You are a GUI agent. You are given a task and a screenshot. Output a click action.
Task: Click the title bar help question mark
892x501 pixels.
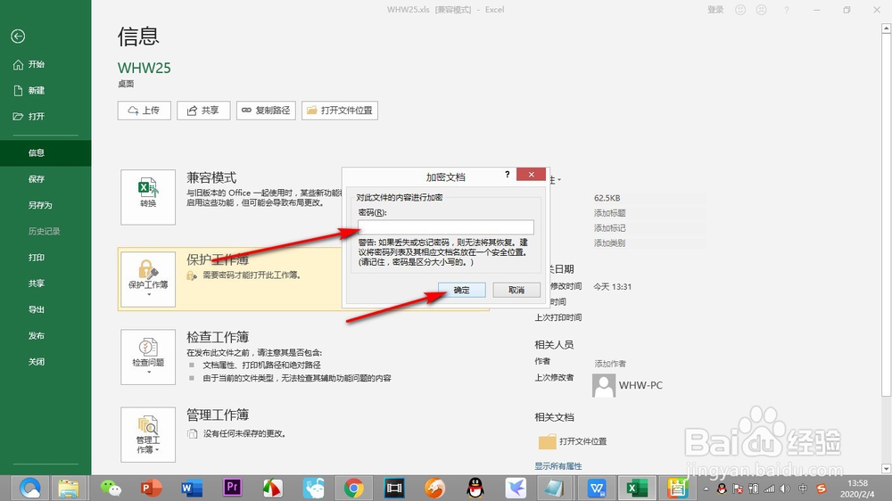(x=787, y=10)
